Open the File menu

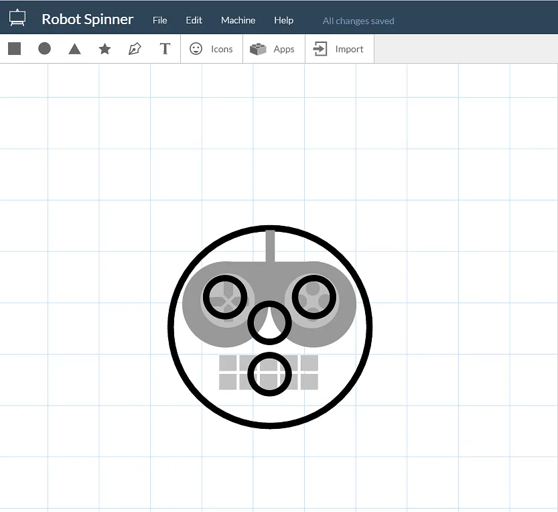160,20
